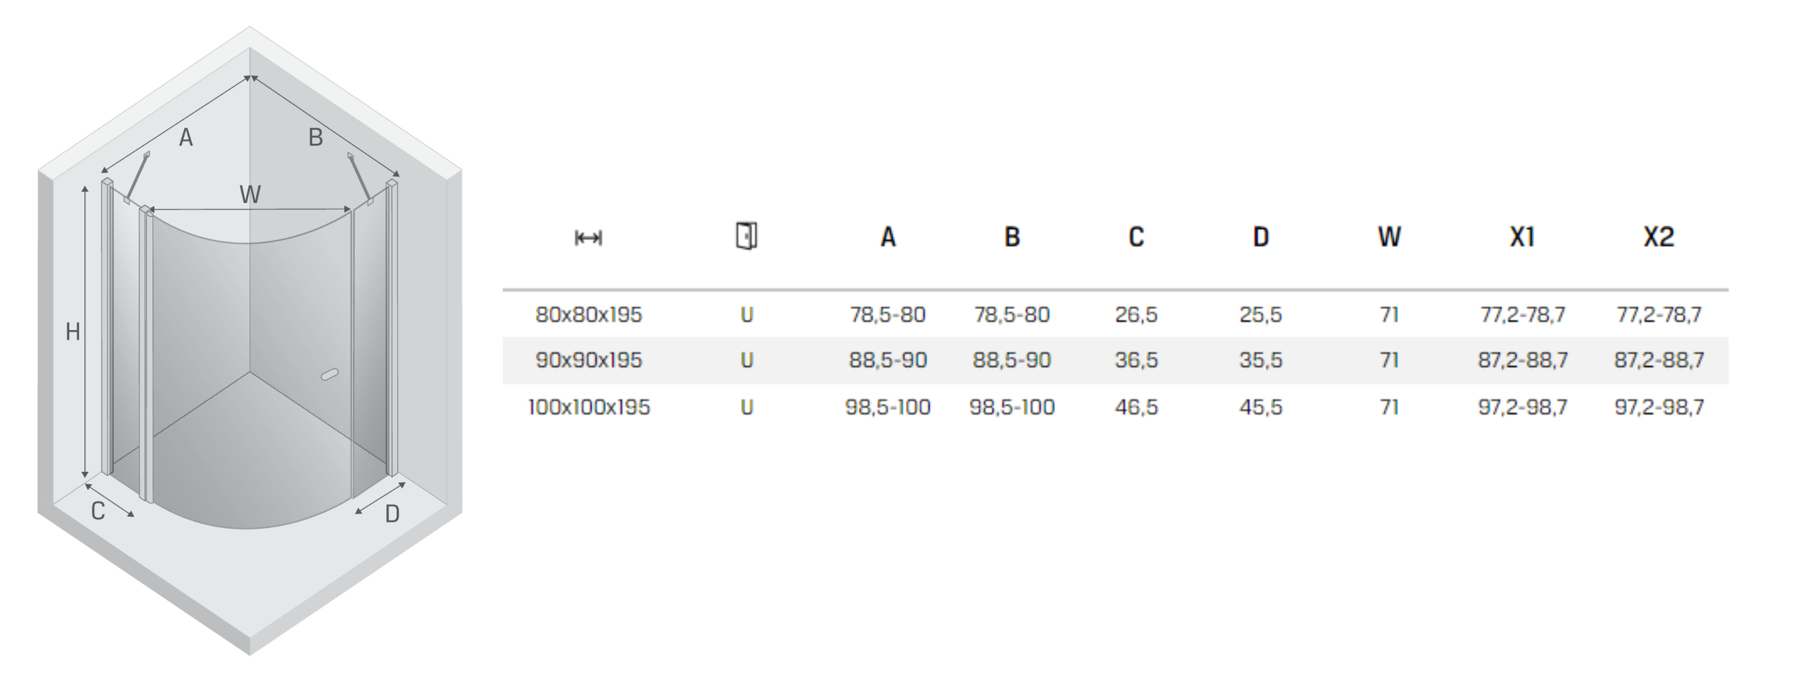The image size is (1810, 686).
Task: Click the 80x80x195 size row
Action: 1115,314
